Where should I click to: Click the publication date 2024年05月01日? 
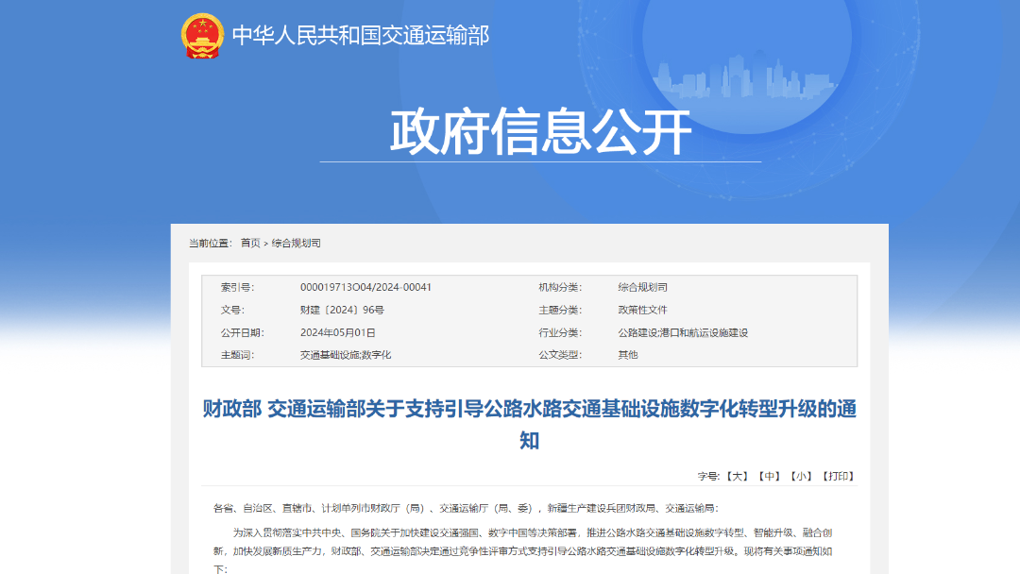tap(338, 332)
